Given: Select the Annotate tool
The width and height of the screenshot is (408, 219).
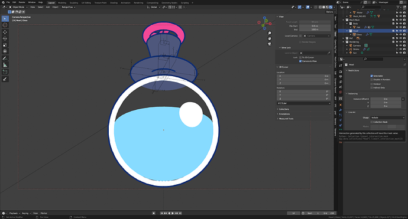Looking at the screenshot, I should (5, 58).
